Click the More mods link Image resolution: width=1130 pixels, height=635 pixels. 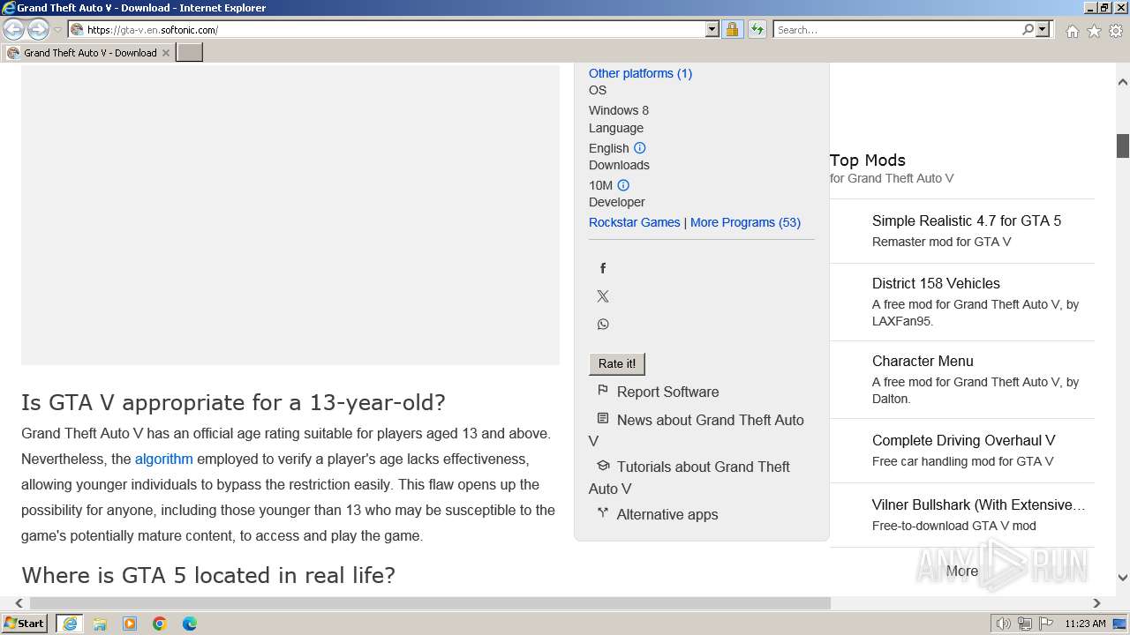(x=962, y=571)
